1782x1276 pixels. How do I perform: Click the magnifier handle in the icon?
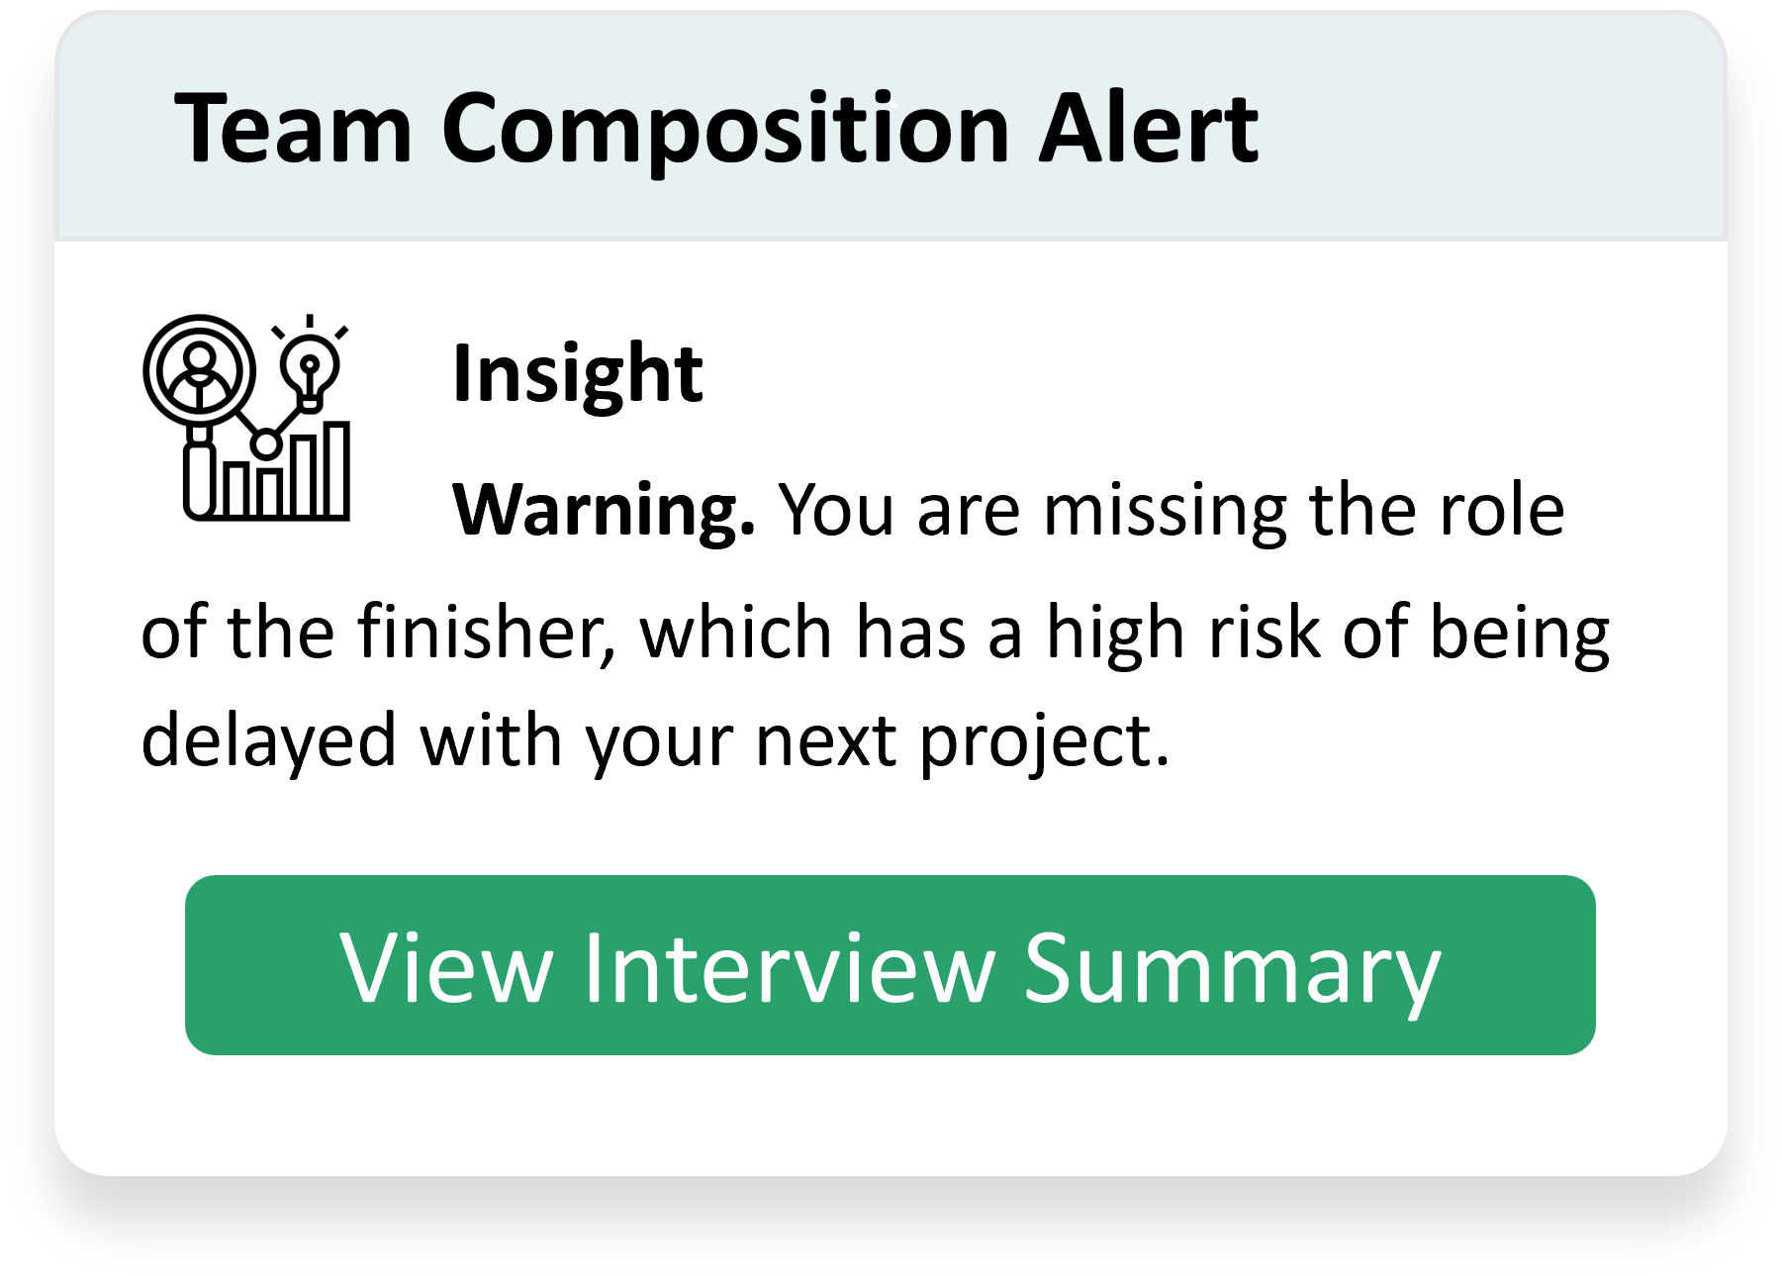[x=200, y=476]
